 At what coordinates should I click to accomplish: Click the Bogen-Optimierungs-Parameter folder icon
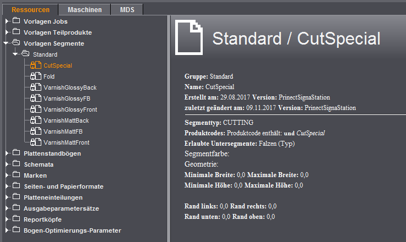click(17, 229)
